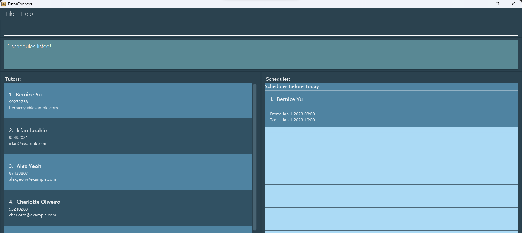Click phone number 87438807
The image size is (522, 233).
tap(18, 173)
